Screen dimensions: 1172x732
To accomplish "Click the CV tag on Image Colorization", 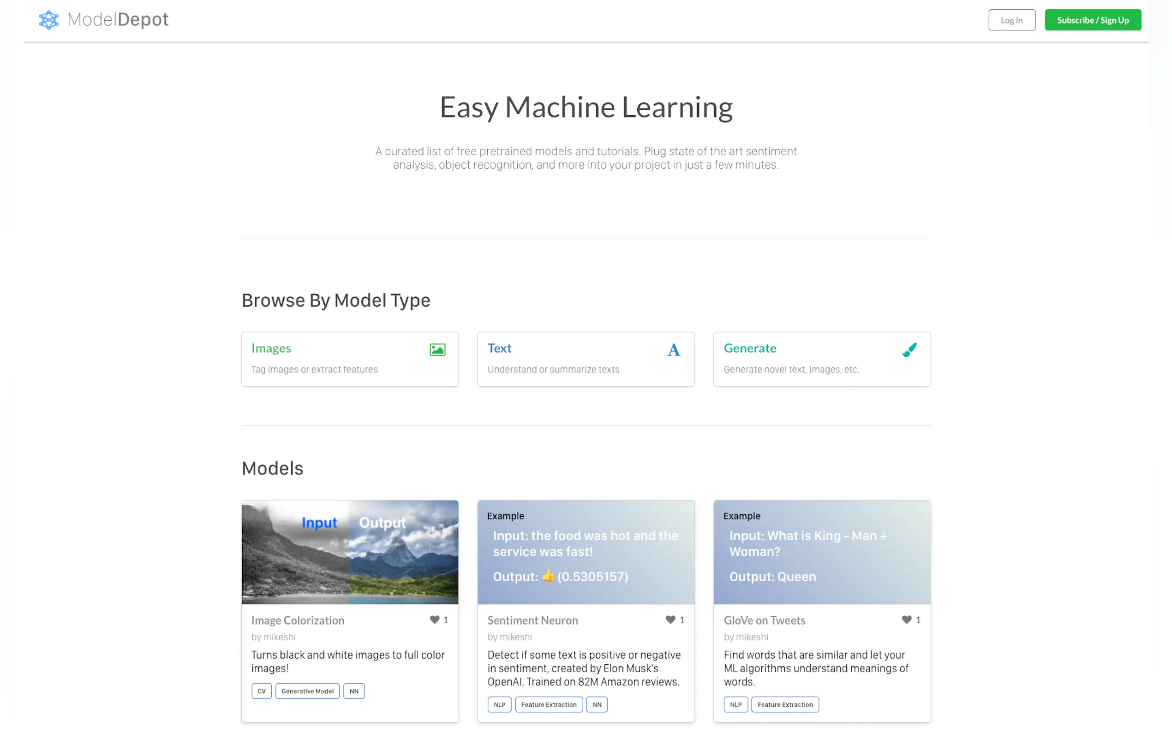I will point(261,691).
